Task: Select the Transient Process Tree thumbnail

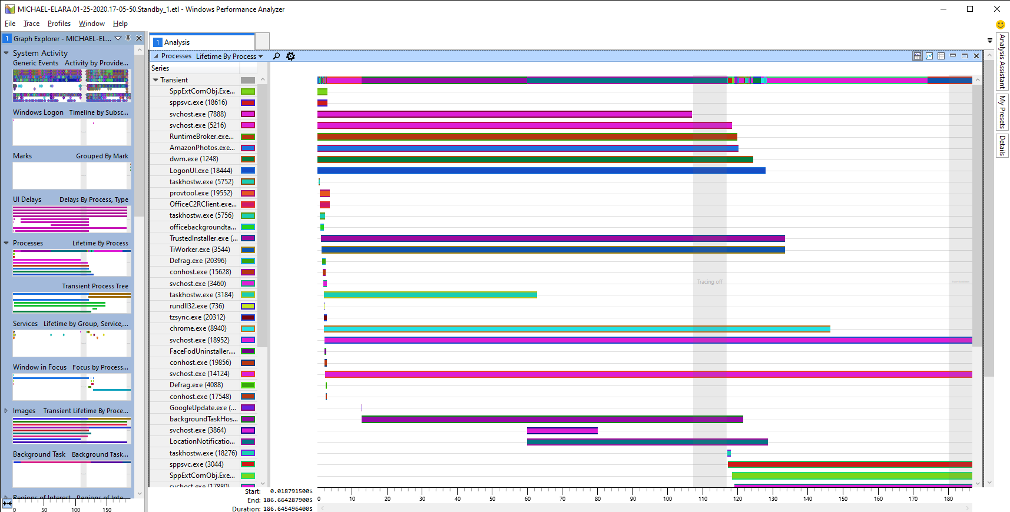Action: pos(72,303)
